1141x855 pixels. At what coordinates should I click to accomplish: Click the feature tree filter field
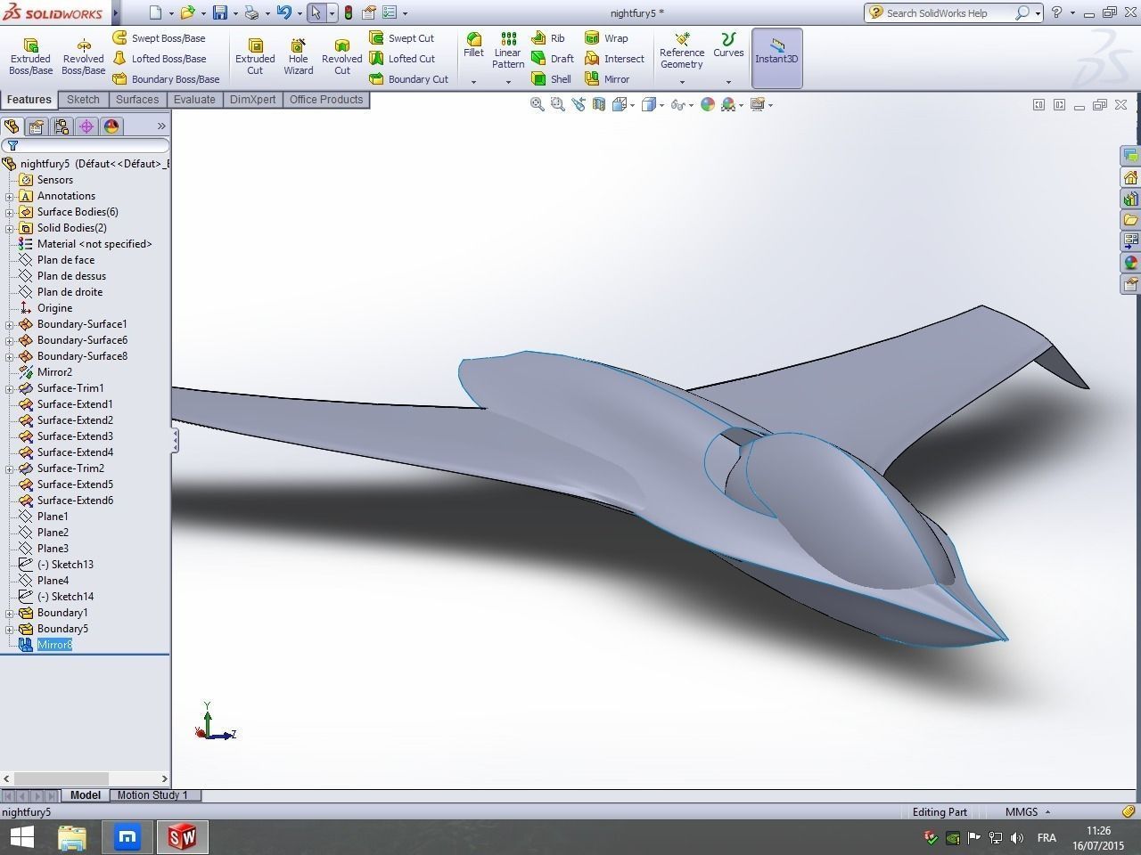pos(86,145)
